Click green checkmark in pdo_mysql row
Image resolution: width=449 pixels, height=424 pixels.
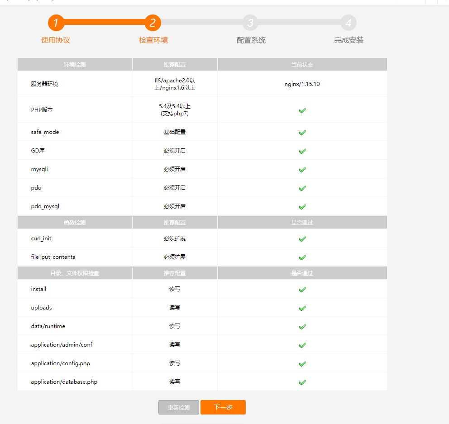302,207
